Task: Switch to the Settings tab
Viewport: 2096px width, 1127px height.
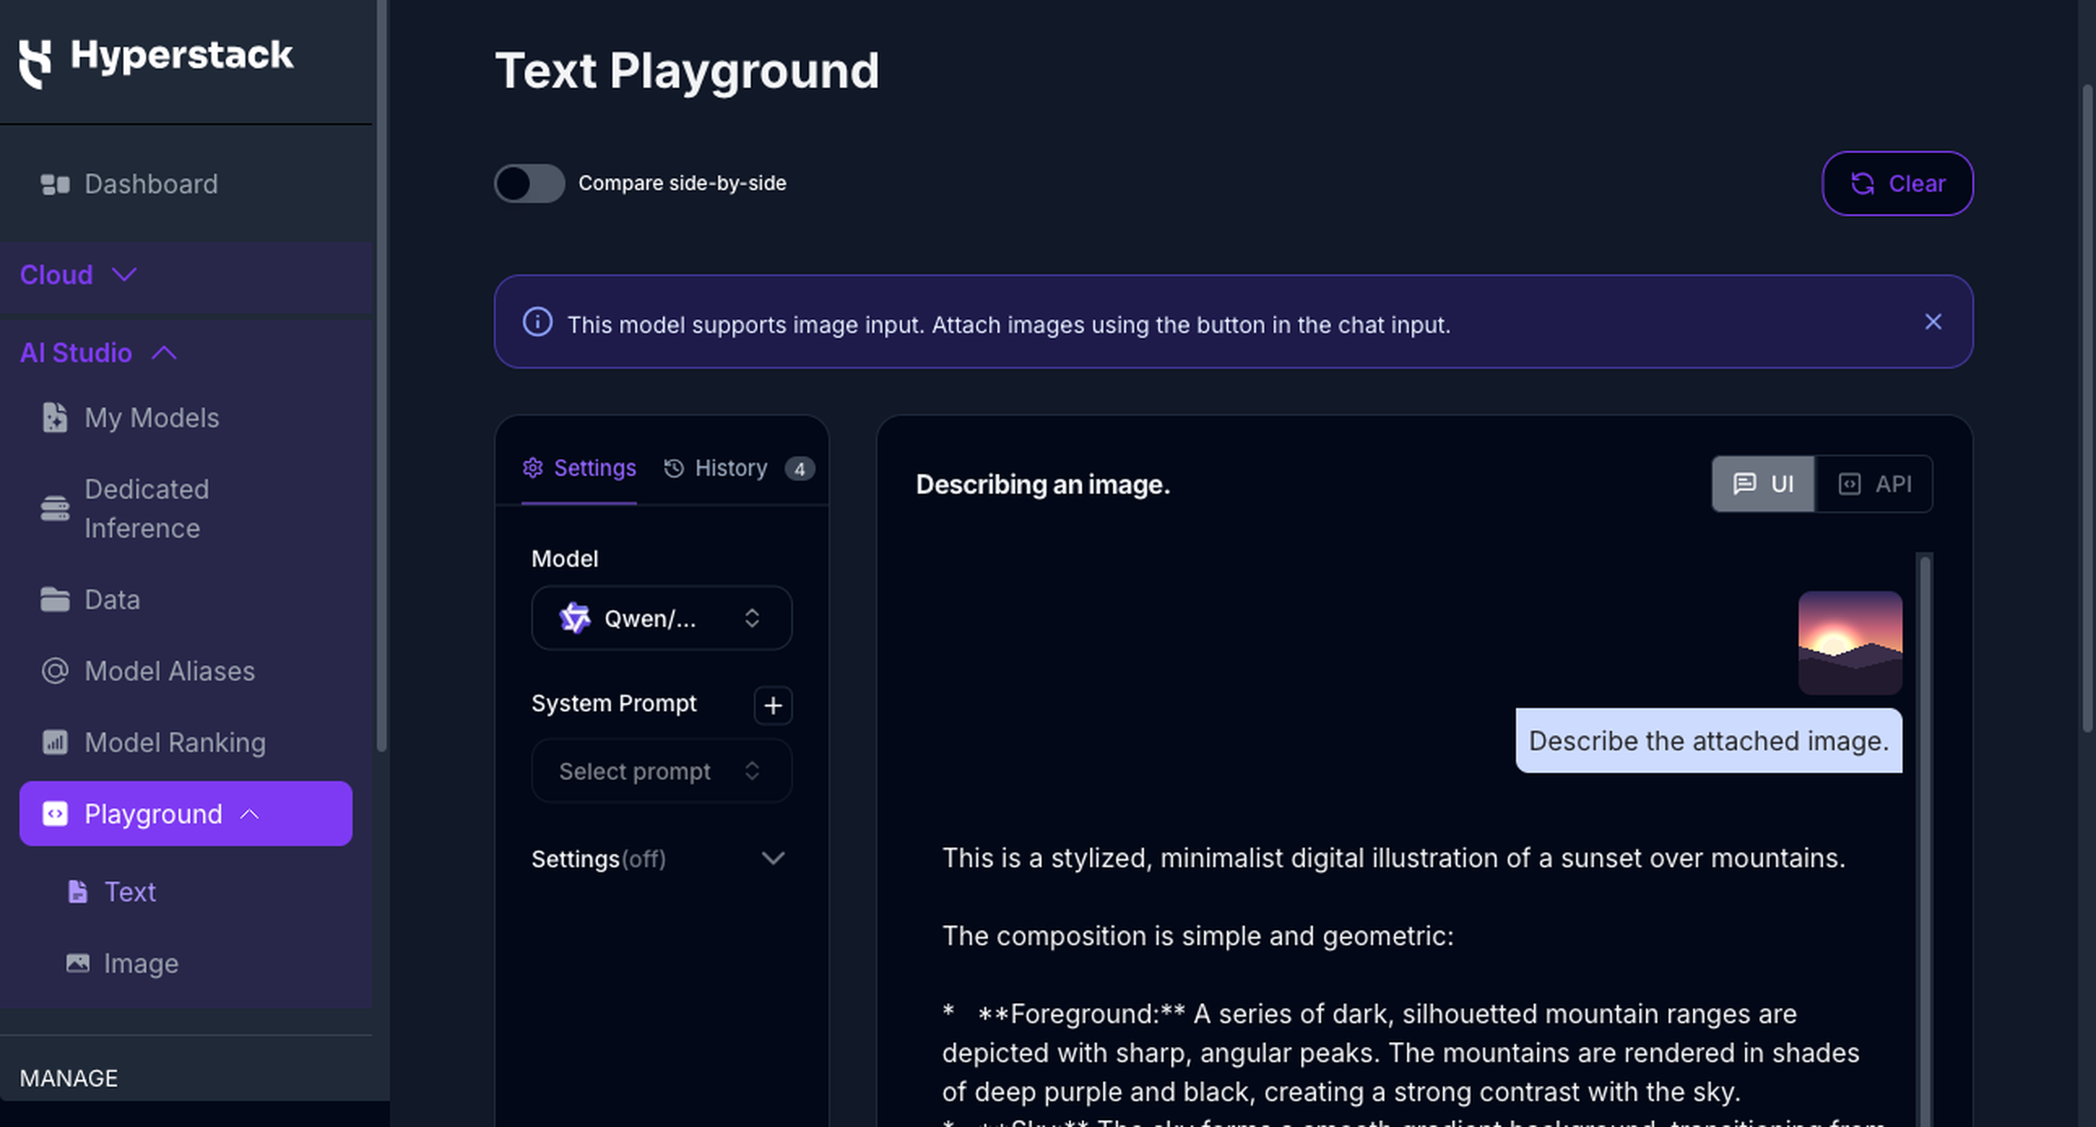Action: [x=578, y=468]
